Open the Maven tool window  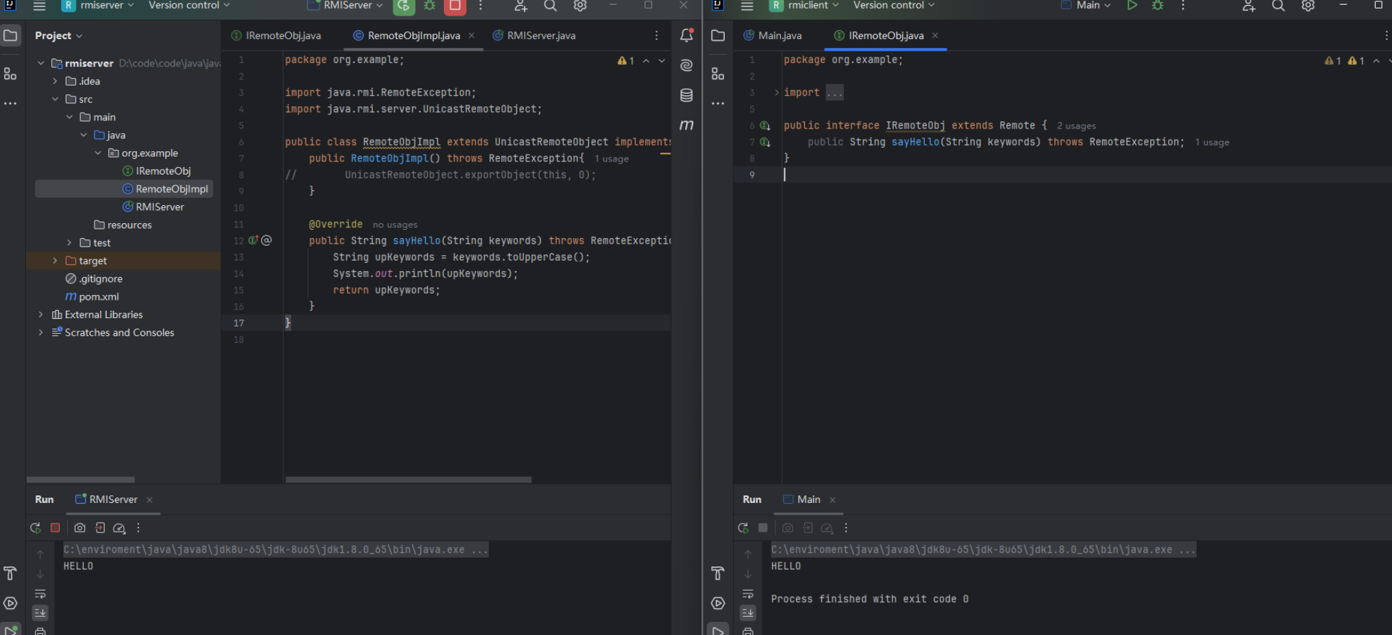tap(686, 125)
